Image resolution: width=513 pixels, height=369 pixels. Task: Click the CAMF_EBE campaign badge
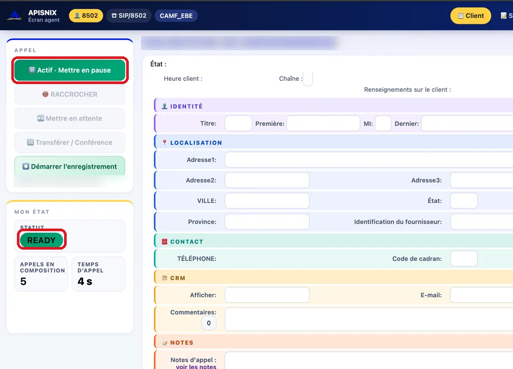pos(176,16)
